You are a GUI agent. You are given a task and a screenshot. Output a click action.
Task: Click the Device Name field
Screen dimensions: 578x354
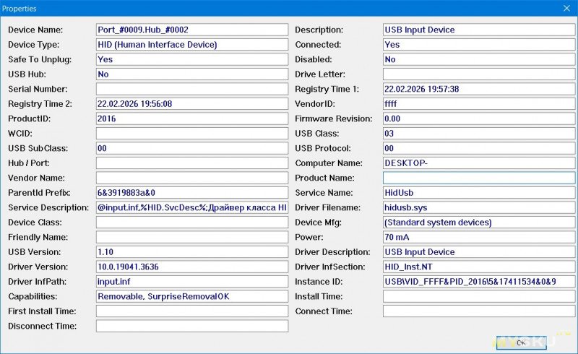[x=191, y=30]
